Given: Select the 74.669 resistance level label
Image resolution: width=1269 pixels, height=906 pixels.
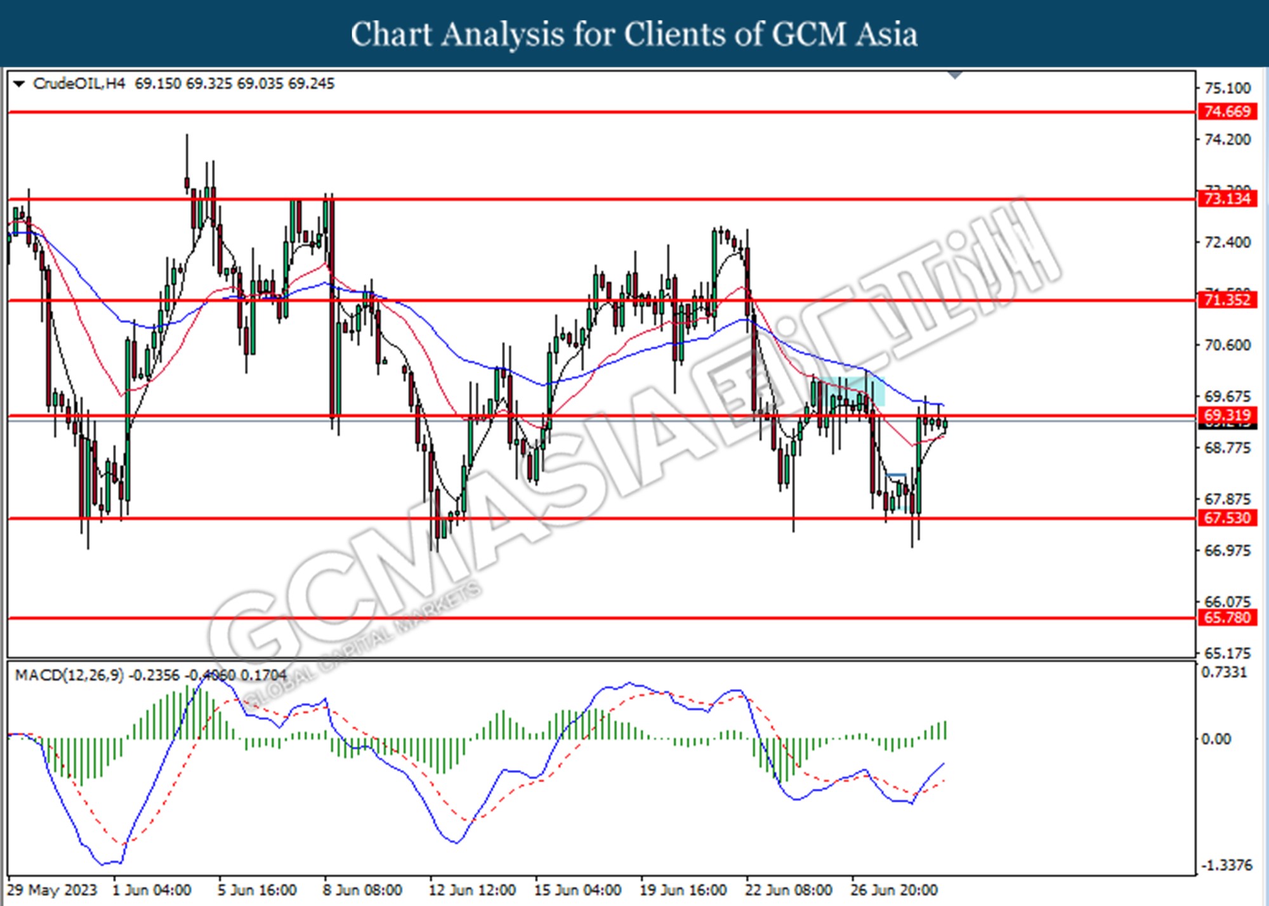Looking at the screenshot, I should [x=1227, y=112].
